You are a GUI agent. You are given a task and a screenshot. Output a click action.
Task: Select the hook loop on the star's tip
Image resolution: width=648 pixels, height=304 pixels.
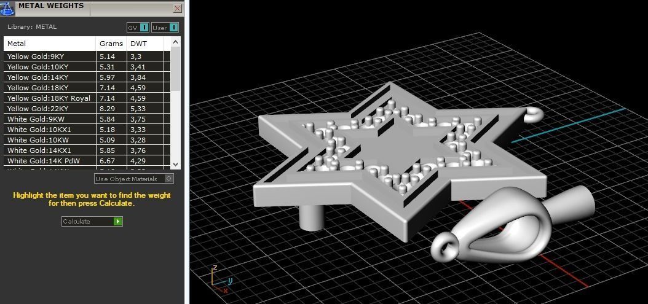pyautogui.click(x=533, y=115)
